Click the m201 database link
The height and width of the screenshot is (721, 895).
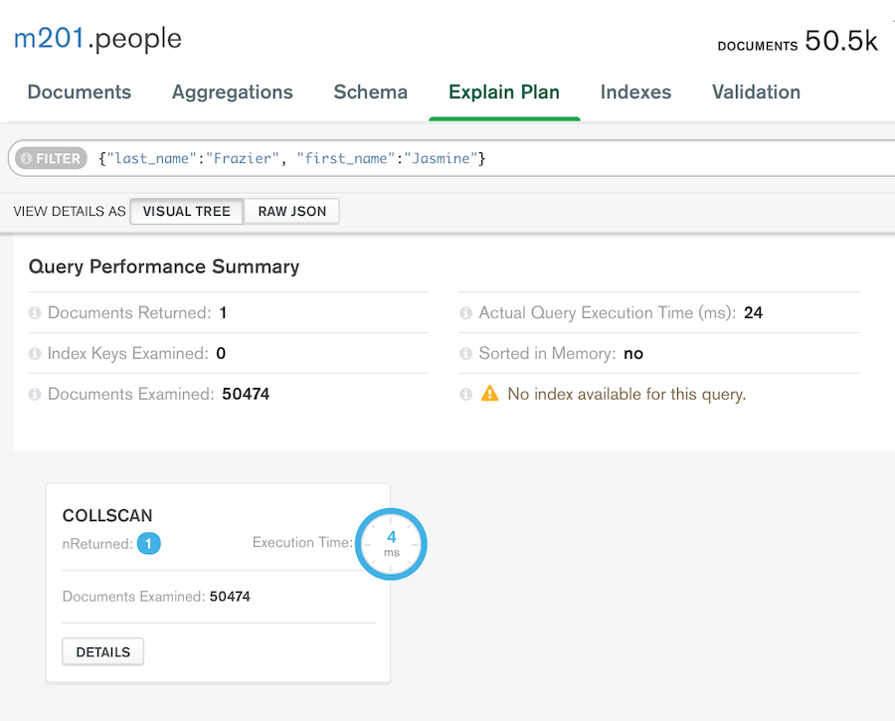49,38
